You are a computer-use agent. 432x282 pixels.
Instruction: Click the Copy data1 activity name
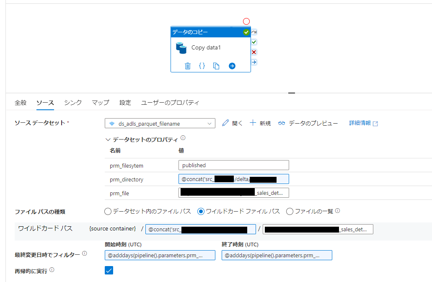pos(206,48)
